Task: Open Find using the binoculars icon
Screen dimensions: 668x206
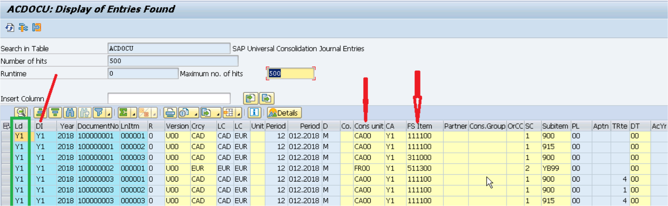Action: coord(70,113)
